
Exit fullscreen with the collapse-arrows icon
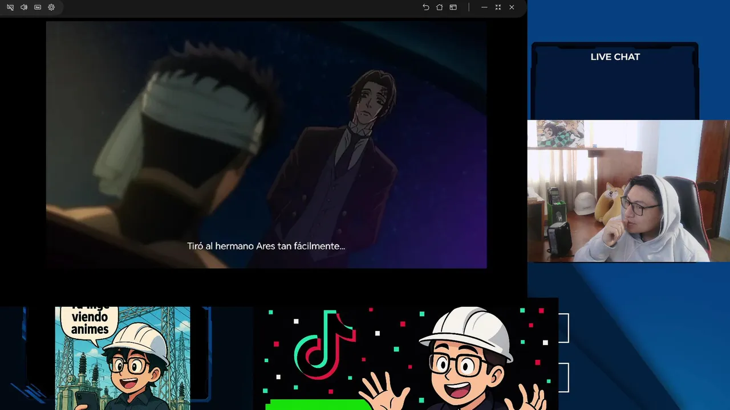[x=498, y=7]
